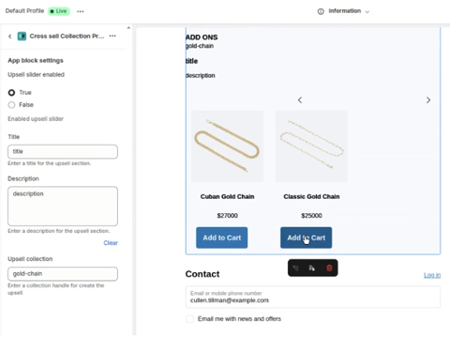Focus the Upsell collection gold-chain field
450x338 pixels.
coord(63,274)
